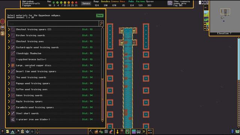The width and height of the screenshot is (240, 135).
Task: Click the minimap view
Action: click(225, 16)
